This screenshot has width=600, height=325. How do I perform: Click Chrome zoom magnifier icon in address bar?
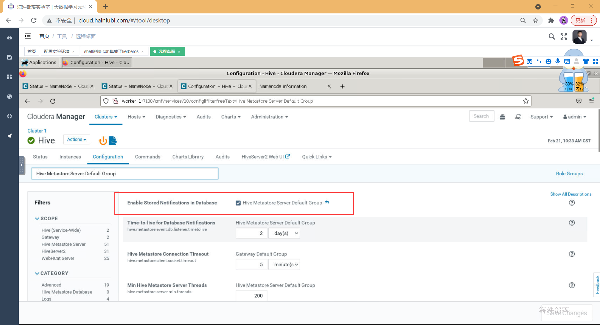tap(523, 20)
